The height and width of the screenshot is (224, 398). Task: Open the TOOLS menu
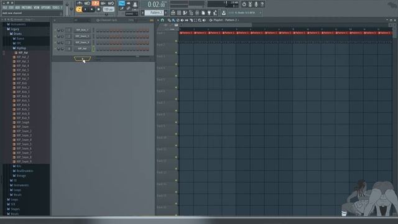[55, 7]
